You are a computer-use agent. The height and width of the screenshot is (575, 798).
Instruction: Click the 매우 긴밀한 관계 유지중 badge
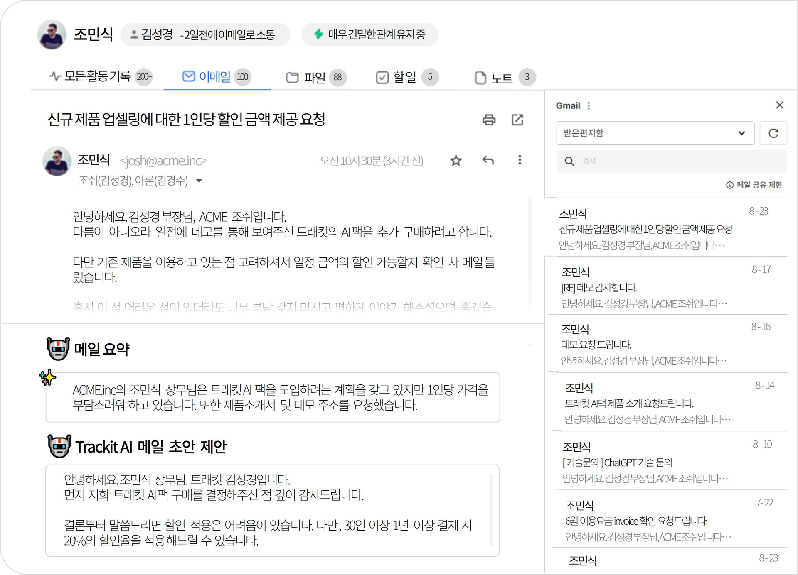click(x=369, y=34)
